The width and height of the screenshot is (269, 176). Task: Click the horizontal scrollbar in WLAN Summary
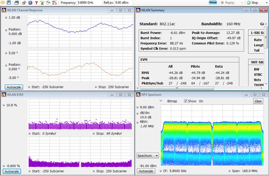coord(177,88)
